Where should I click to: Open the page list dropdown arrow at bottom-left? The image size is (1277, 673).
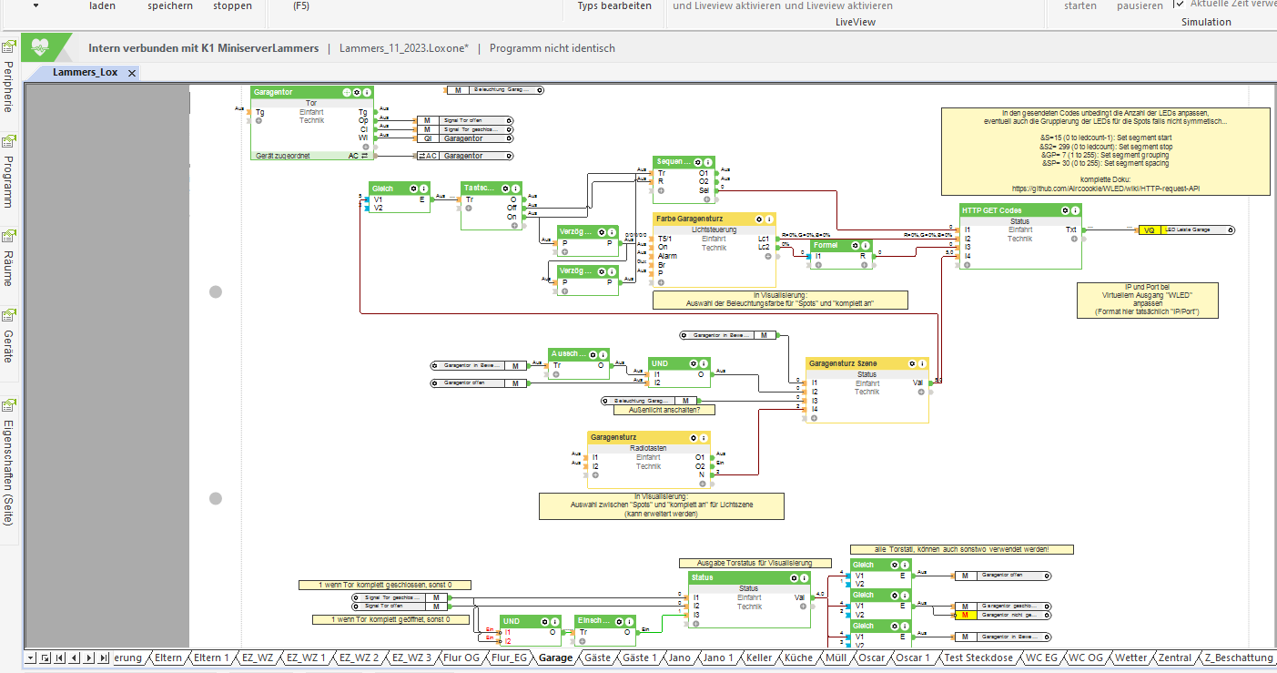coord(31,658)
